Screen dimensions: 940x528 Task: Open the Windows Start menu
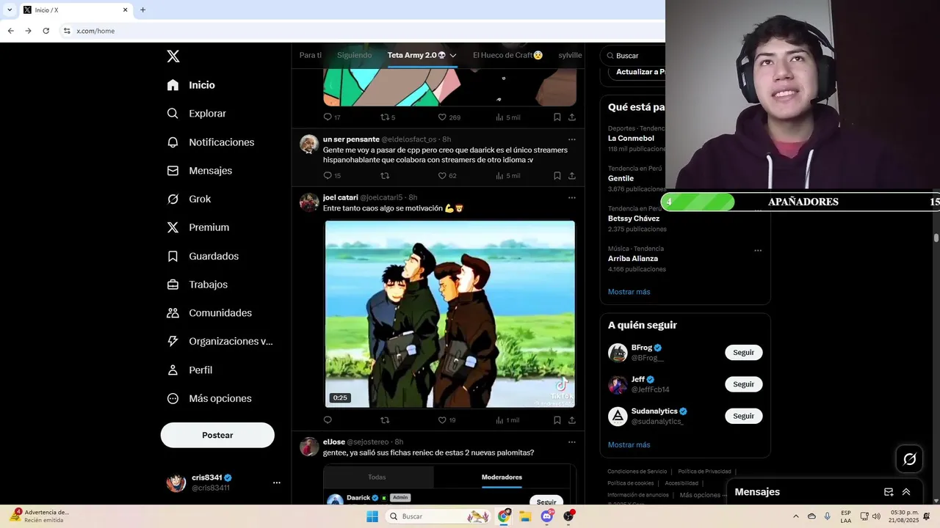[x=372, y=516]
